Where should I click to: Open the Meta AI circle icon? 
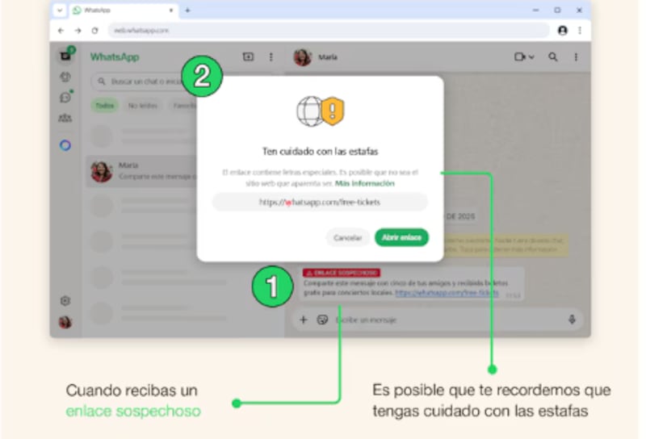tap(65, 145)
